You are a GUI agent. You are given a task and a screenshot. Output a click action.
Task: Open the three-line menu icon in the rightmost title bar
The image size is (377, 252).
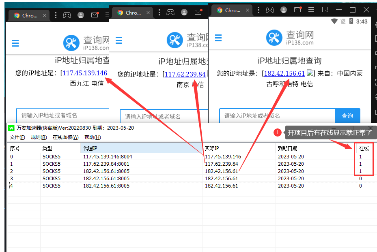[311, 10]
